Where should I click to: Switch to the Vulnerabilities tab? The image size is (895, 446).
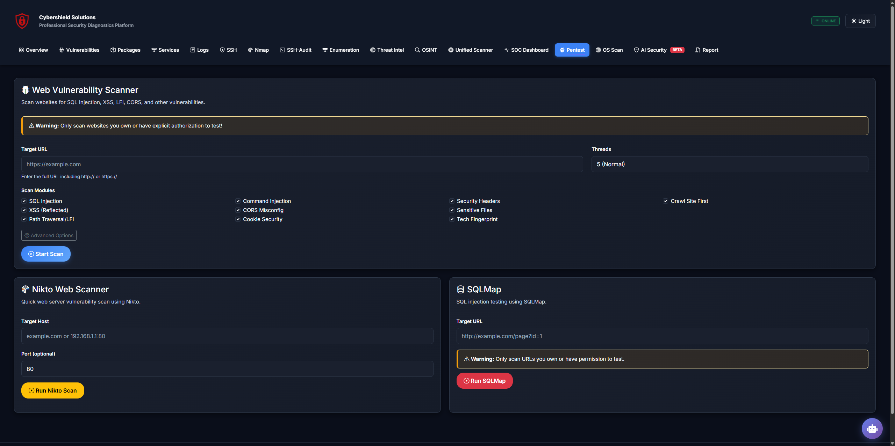pyautogui.click(x=79, y=50)
